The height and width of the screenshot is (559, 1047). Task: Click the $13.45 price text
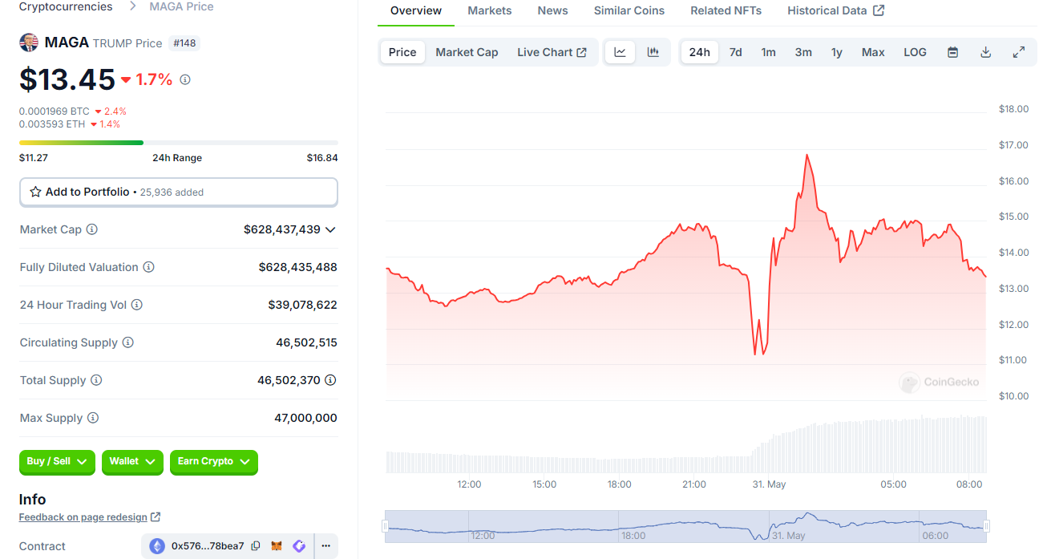(x=68, y=79)
